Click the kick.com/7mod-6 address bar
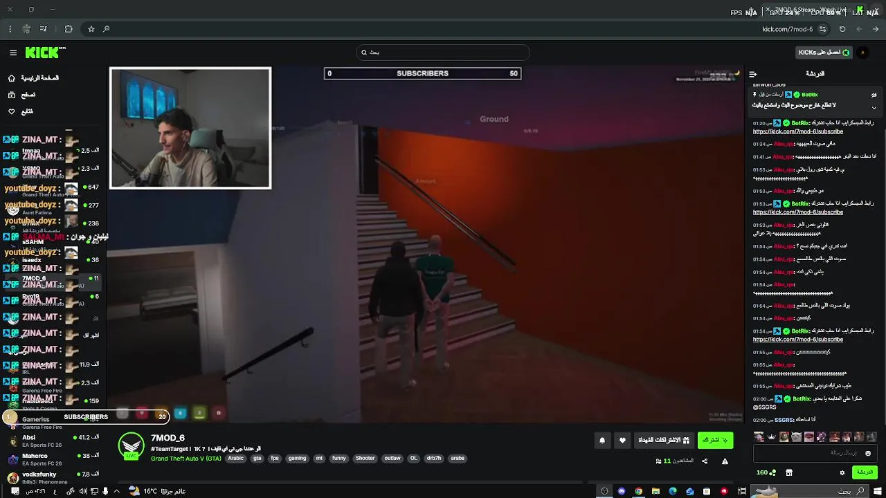 point(788,29)
